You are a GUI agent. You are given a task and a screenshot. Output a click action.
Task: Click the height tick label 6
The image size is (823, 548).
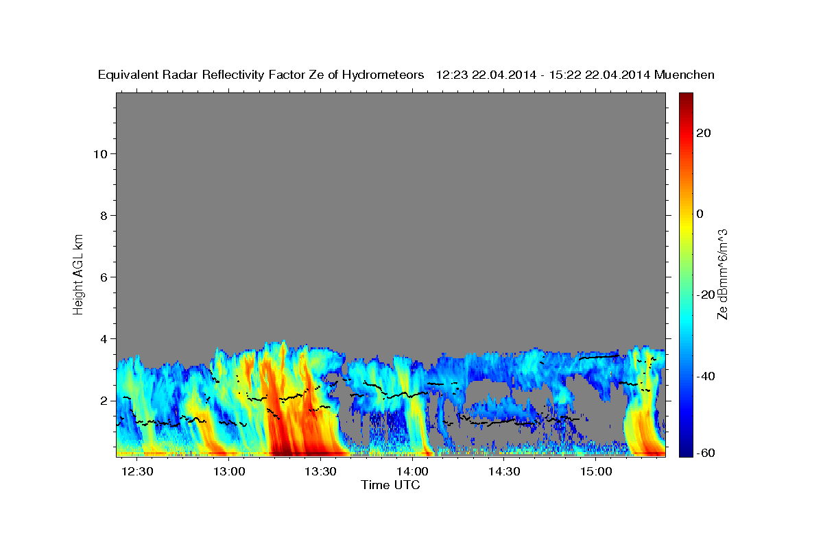pyautogui.click(x=104, y=277)
